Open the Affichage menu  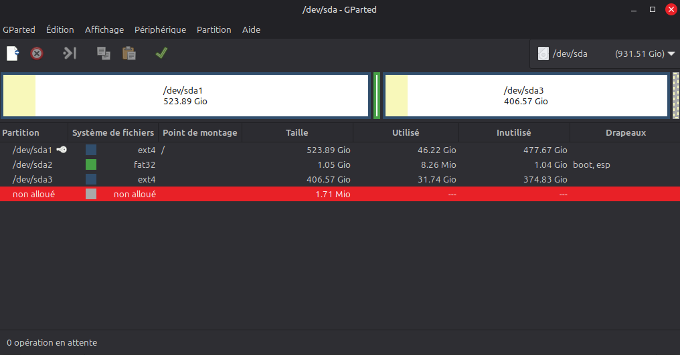[104, 29]
